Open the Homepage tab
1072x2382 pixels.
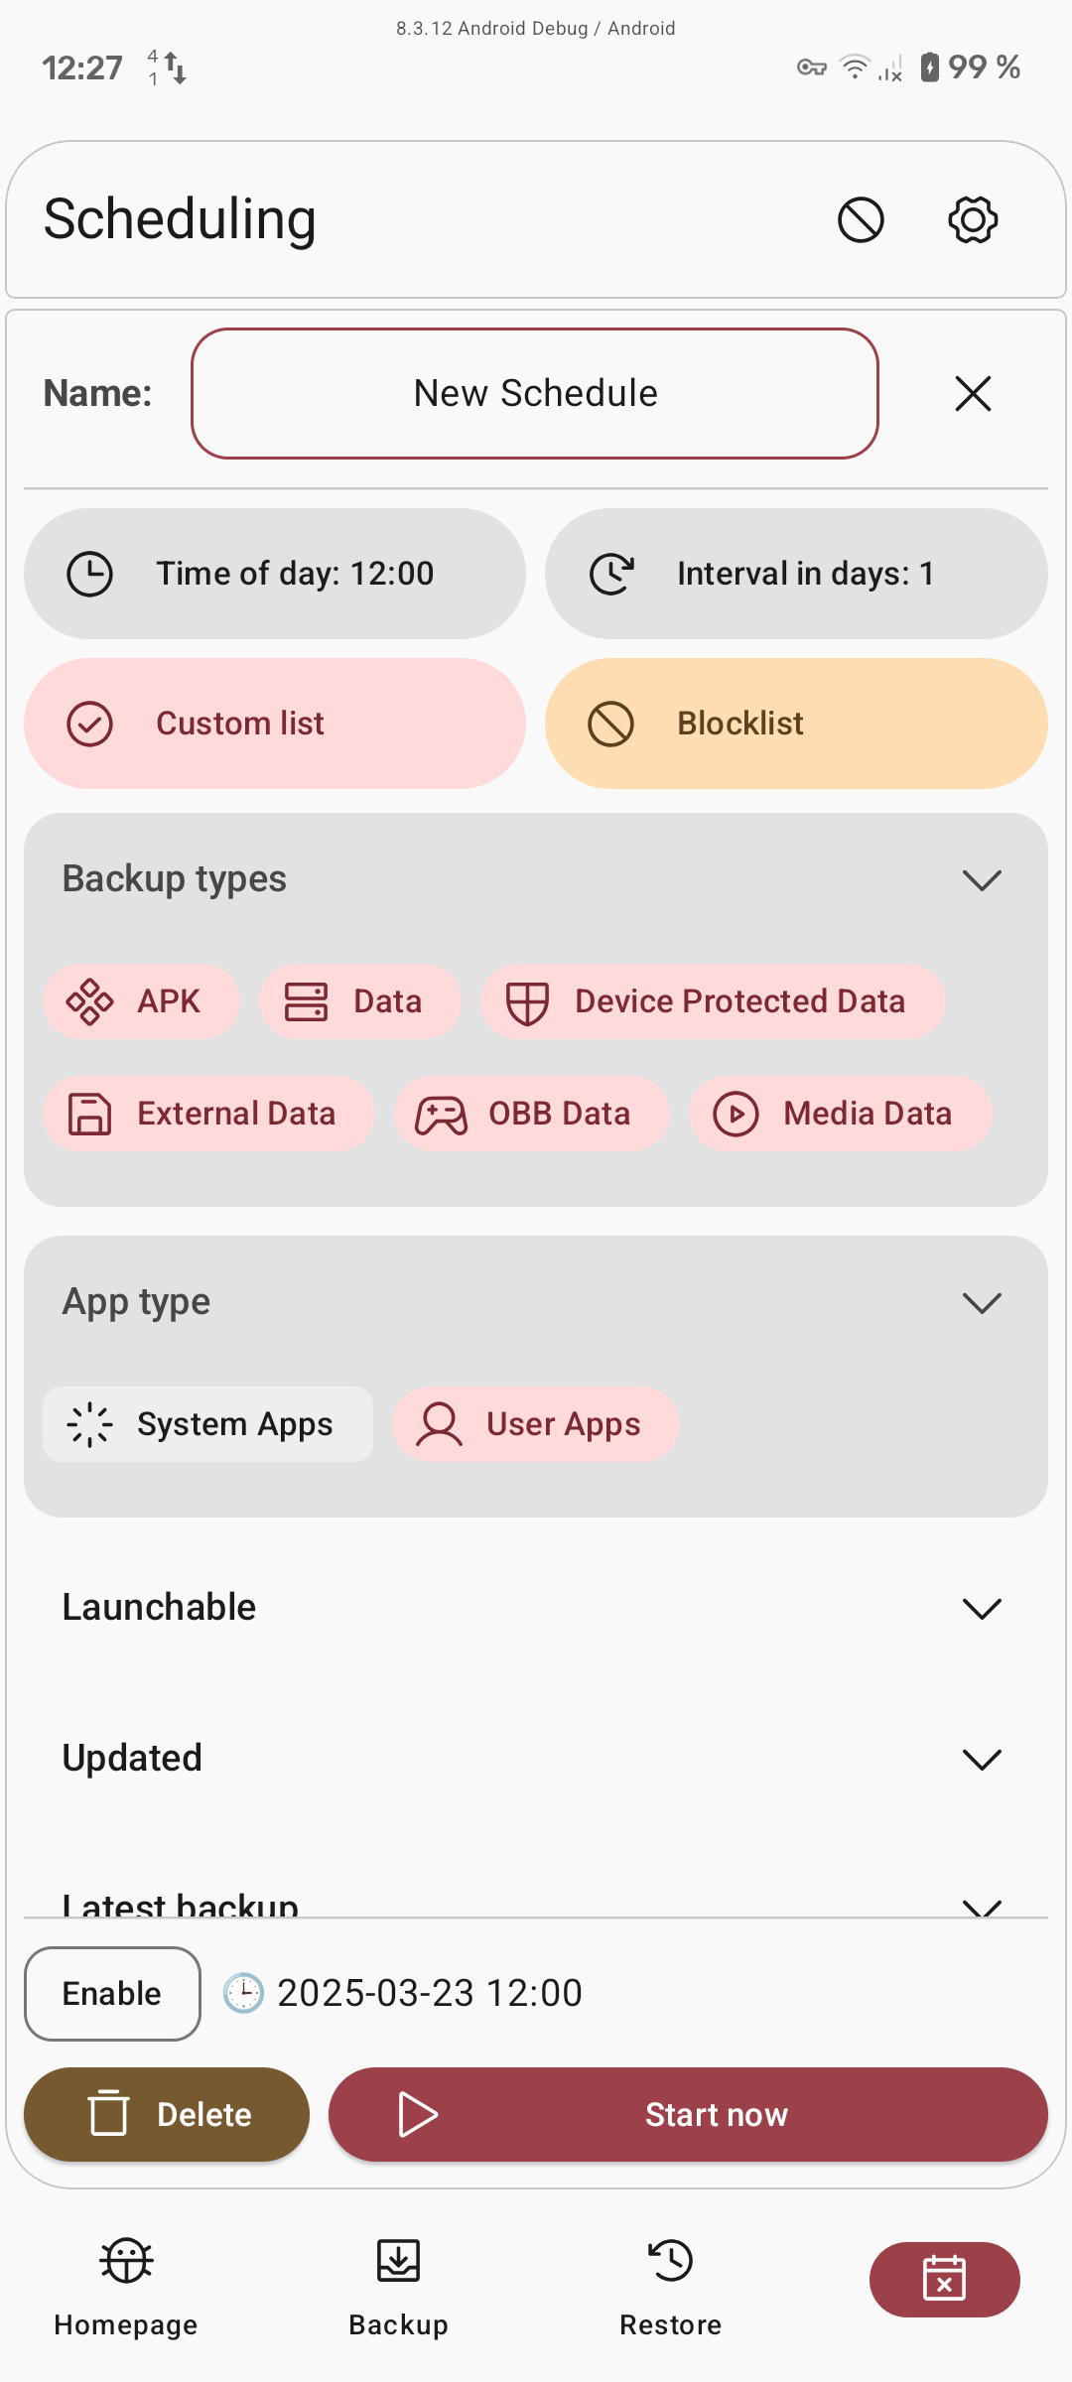126,2281
